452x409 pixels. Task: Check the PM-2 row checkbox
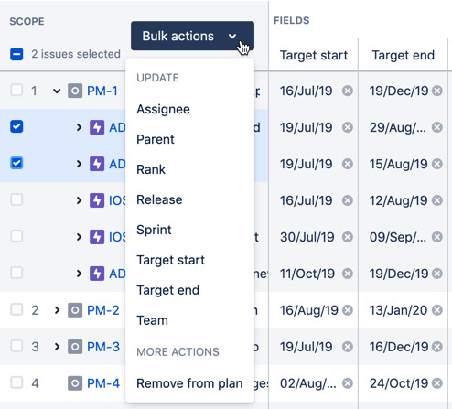16,309
